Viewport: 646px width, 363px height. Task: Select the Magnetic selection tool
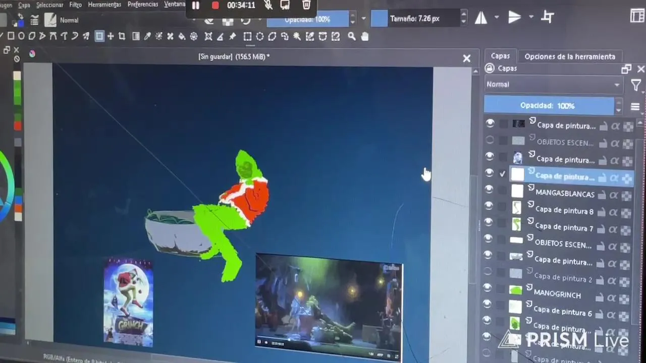336,36
